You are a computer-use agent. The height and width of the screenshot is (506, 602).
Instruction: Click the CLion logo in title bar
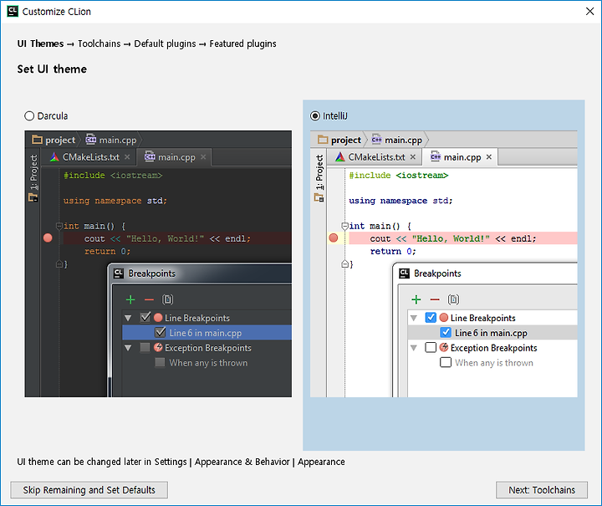coord(13,12)
